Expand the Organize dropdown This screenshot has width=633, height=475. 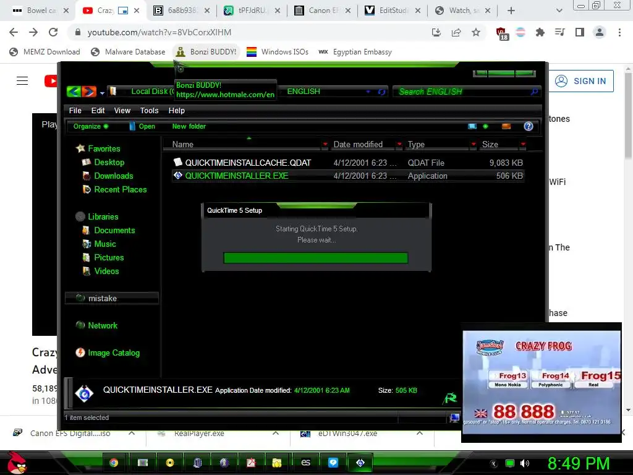[x=91, y=126]
